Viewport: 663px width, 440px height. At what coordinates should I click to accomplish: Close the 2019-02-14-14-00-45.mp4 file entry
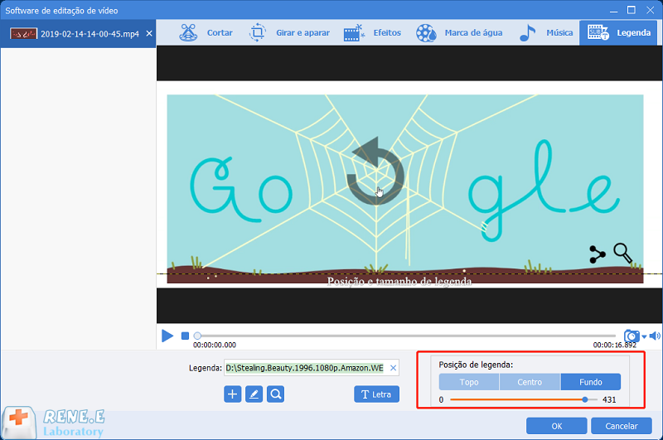(x=149, y=34)
